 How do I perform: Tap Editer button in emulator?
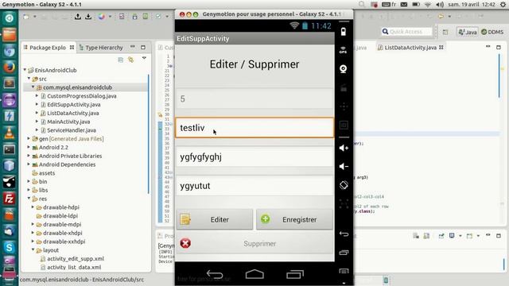215,219
